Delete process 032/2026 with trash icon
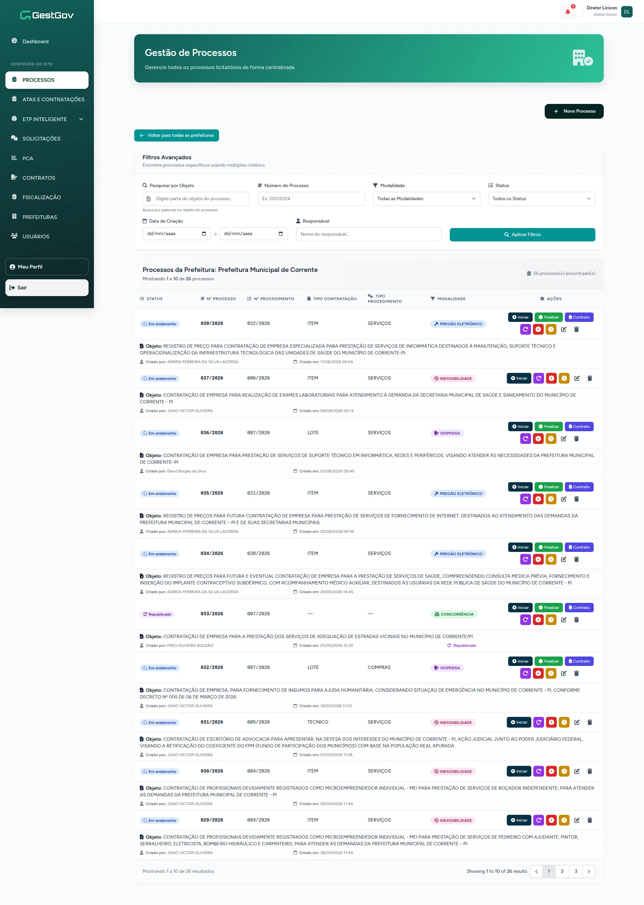Image resolution: width=644 pixels, height=905 pixels. 577,673
